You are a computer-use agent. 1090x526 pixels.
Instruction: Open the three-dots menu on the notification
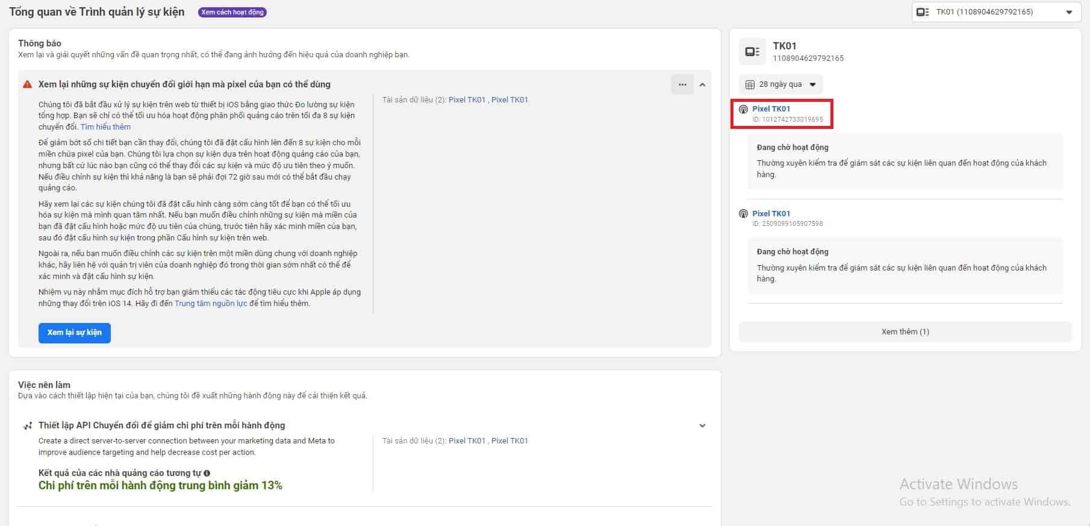[682, 84]
